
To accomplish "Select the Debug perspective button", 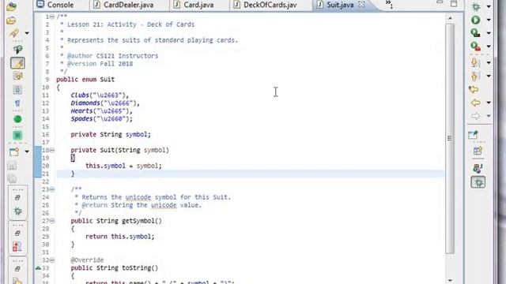I will pyautogui.click(x=478, y=182).
